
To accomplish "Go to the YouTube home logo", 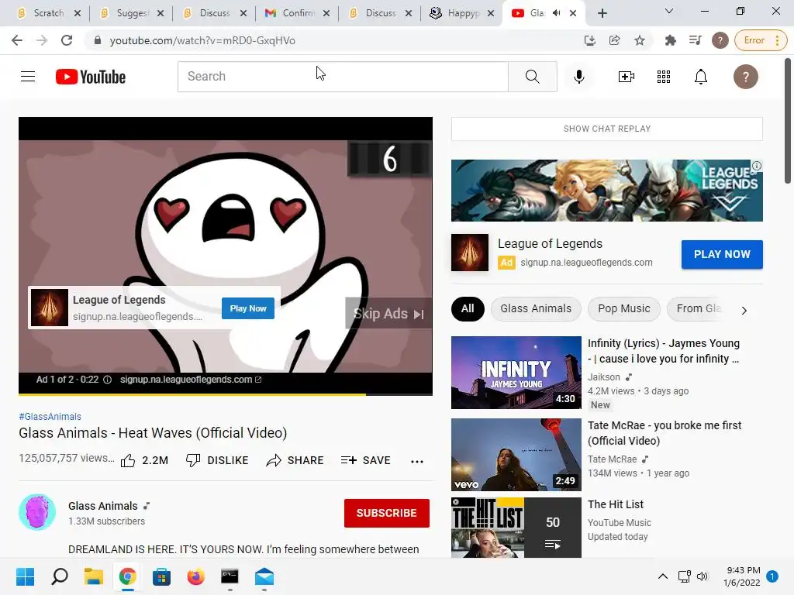I will pyautogui.click(x=91, y=77).
